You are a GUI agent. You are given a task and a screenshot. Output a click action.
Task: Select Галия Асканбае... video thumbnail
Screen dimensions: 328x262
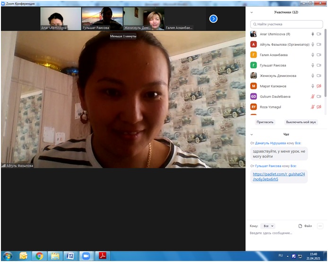(185, 19)
